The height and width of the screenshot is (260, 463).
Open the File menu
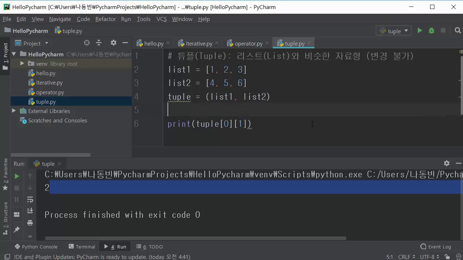point(7,19)
